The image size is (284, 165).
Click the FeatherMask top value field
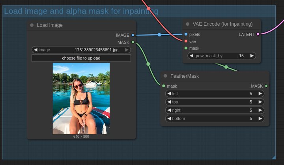point(215,102)
